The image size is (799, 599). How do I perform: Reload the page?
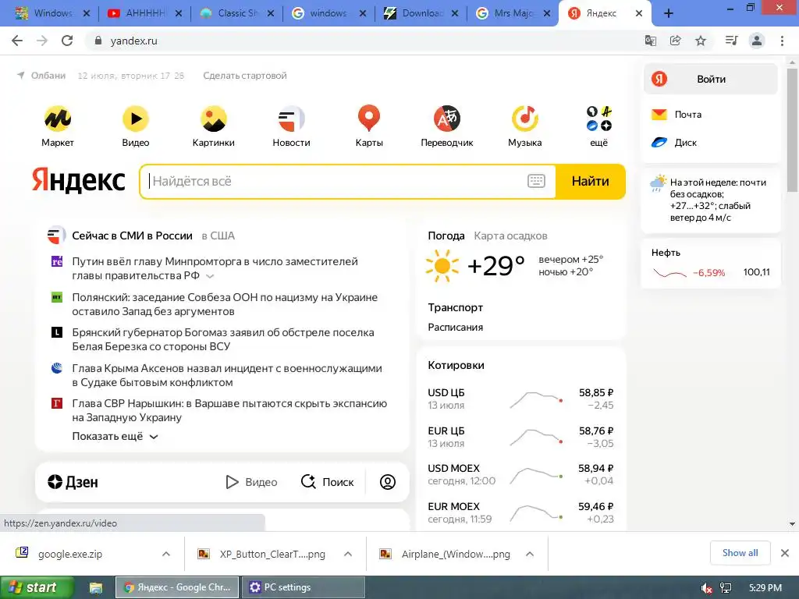tap(67, 41)
